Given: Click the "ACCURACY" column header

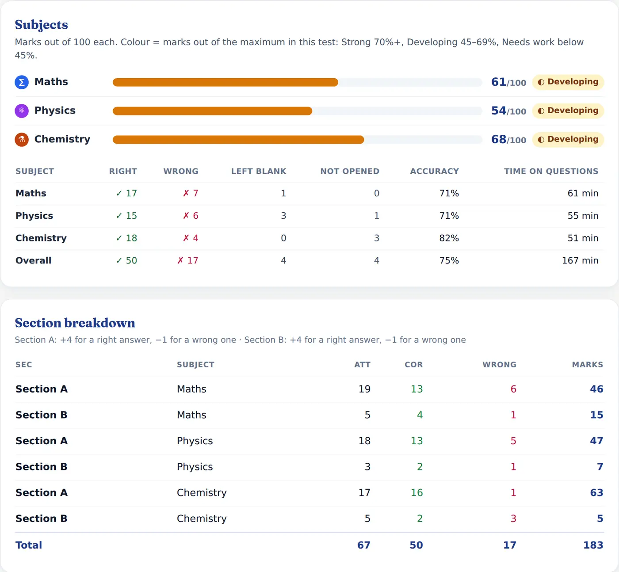Looking at the screenshot, I should (434, 172).
